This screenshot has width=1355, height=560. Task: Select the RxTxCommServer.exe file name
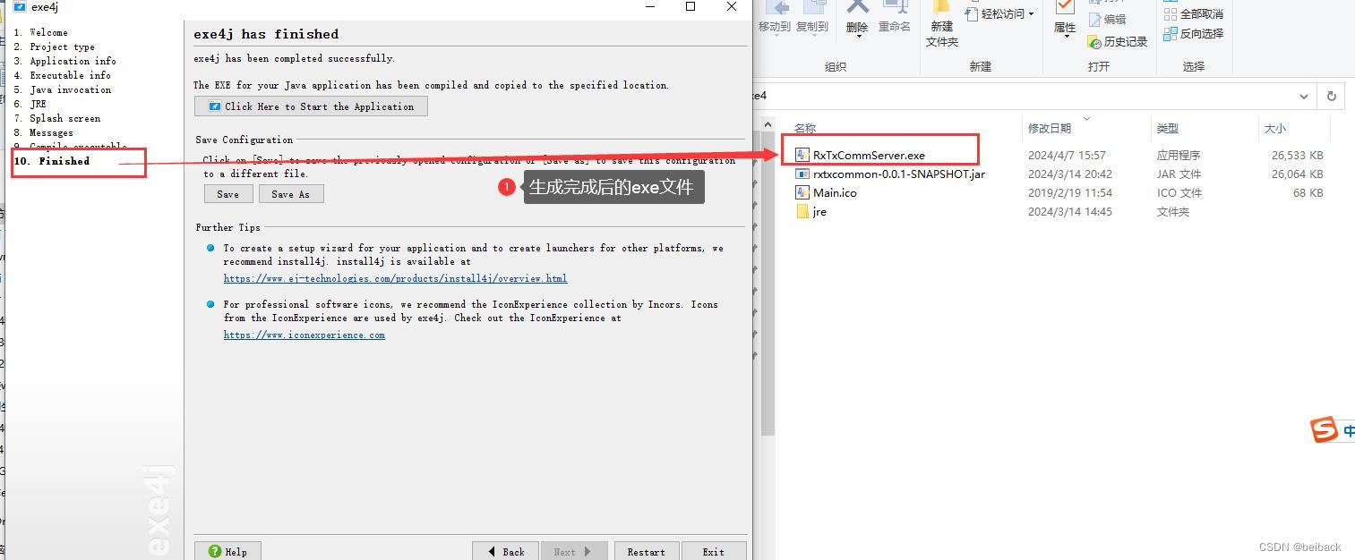[869, 155]
